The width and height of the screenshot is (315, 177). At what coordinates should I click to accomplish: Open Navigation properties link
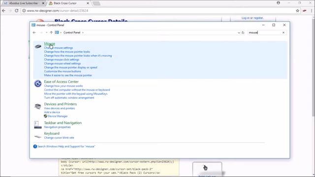(x=57, y=127)
